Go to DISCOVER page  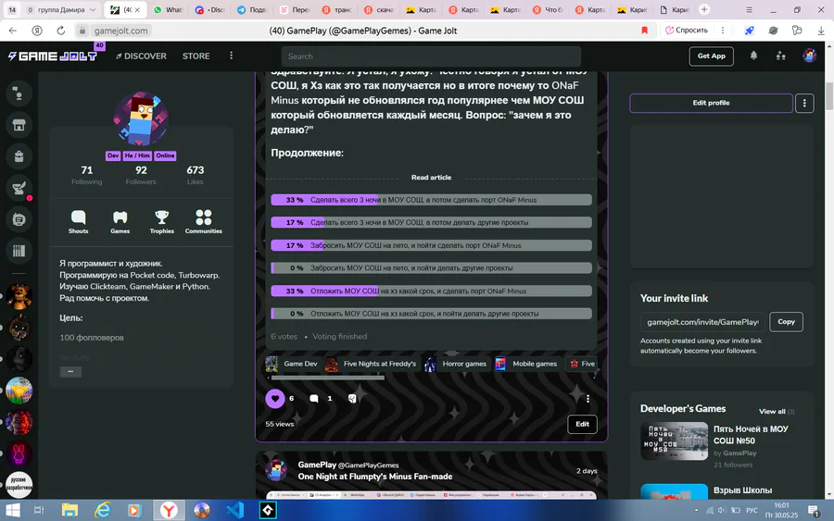(x=141, y=56)
